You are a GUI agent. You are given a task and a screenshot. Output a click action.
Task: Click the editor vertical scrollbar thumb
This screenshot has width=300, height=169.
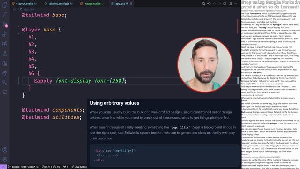point(238,81)
